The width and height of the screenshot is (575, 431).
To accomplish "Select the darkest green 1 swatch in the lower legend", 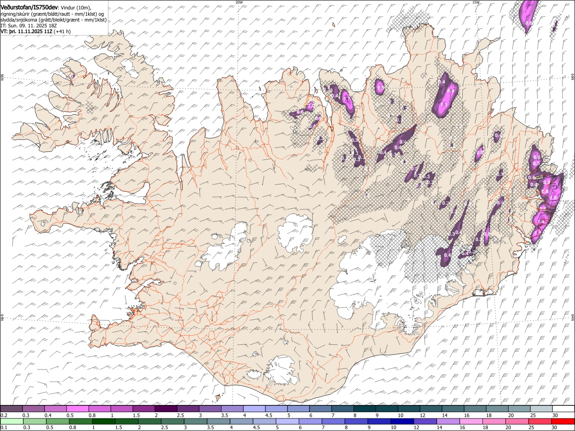I will point(103,422).
